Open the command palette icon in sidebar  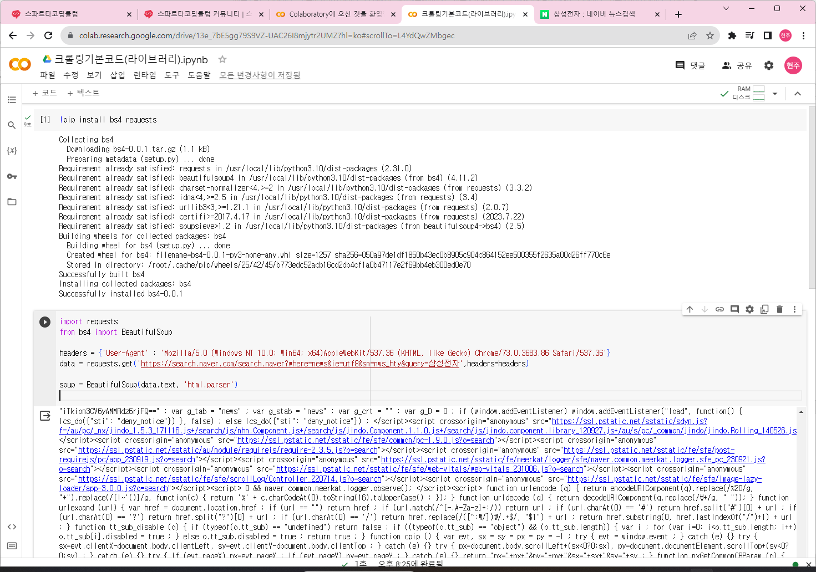(x=12, y=546)
